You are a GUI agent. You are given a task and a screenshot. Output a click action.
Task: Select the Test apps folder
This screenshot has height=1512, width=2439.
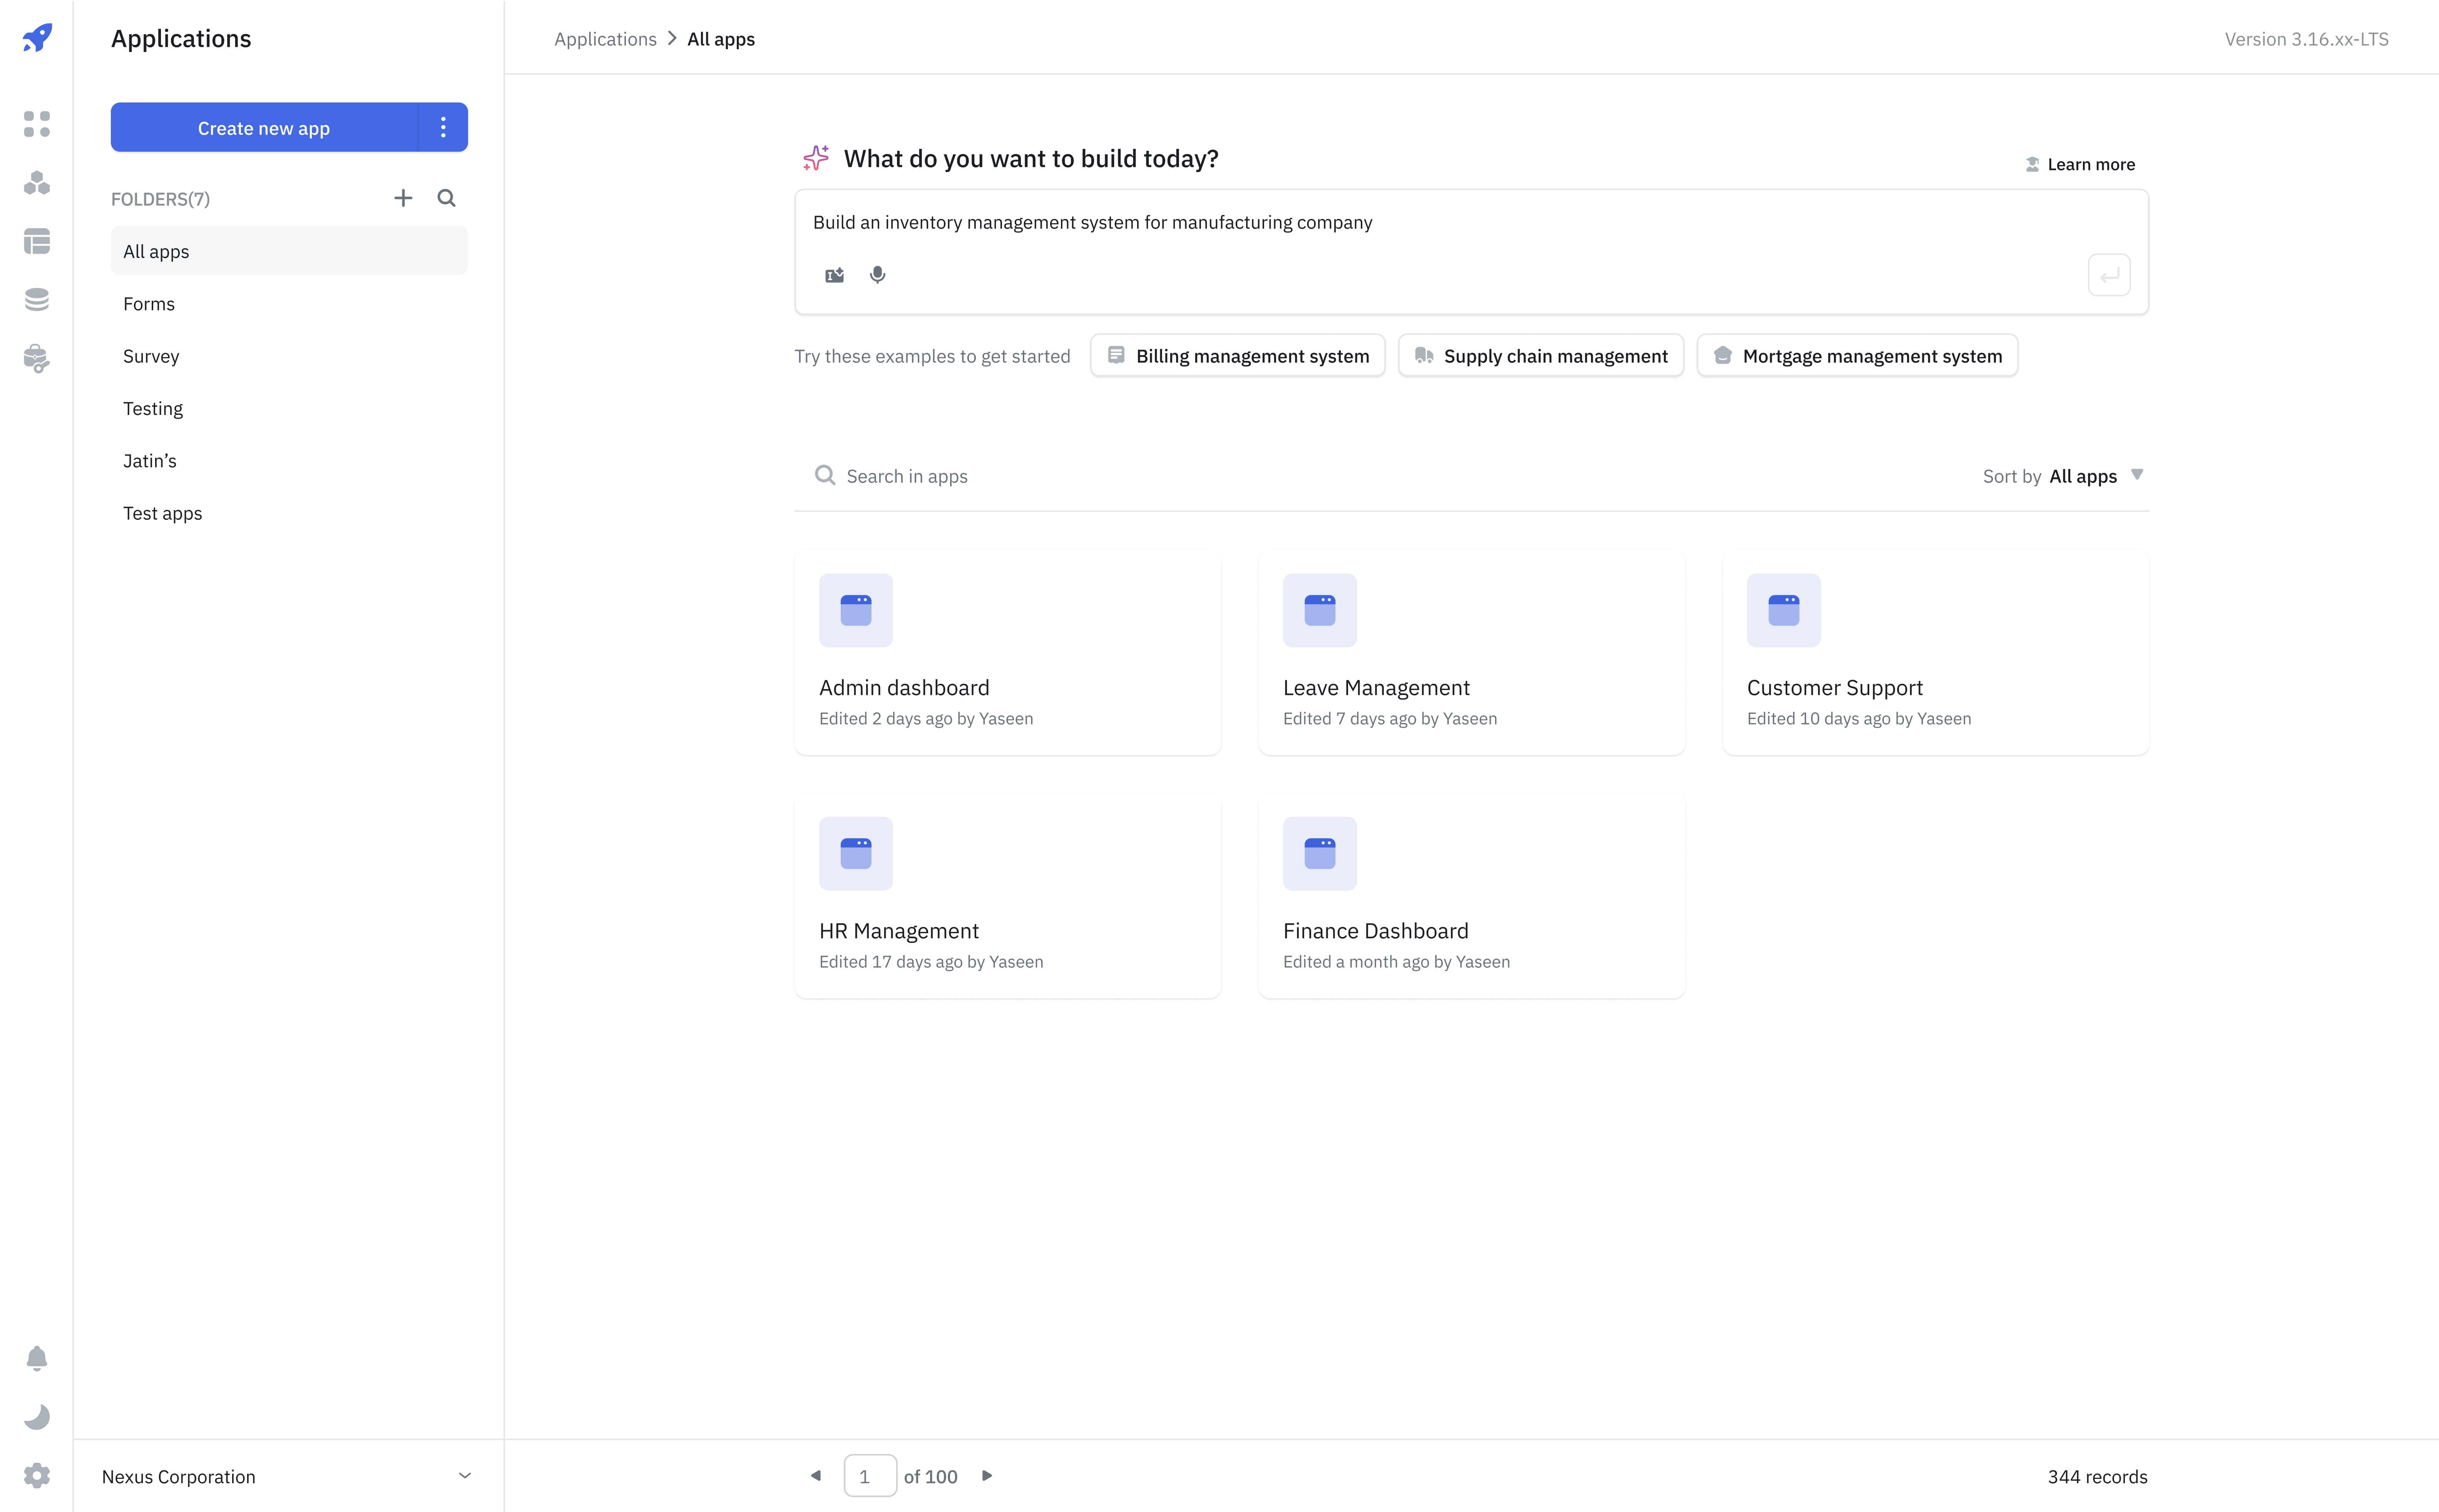(163, 513)
